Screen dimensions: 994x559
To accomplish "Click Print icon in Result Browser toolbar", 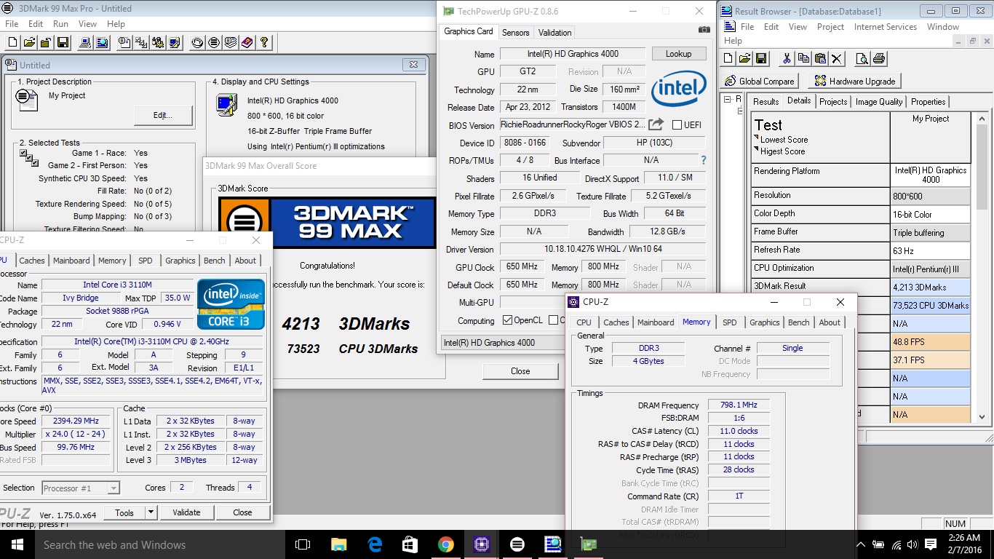I will pos(878,59).
